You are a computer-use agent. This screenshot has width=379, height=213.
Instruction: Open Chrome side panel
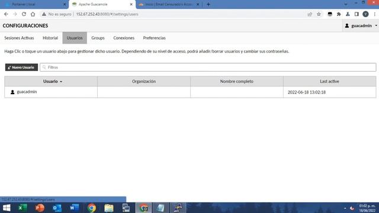point(356,14)
